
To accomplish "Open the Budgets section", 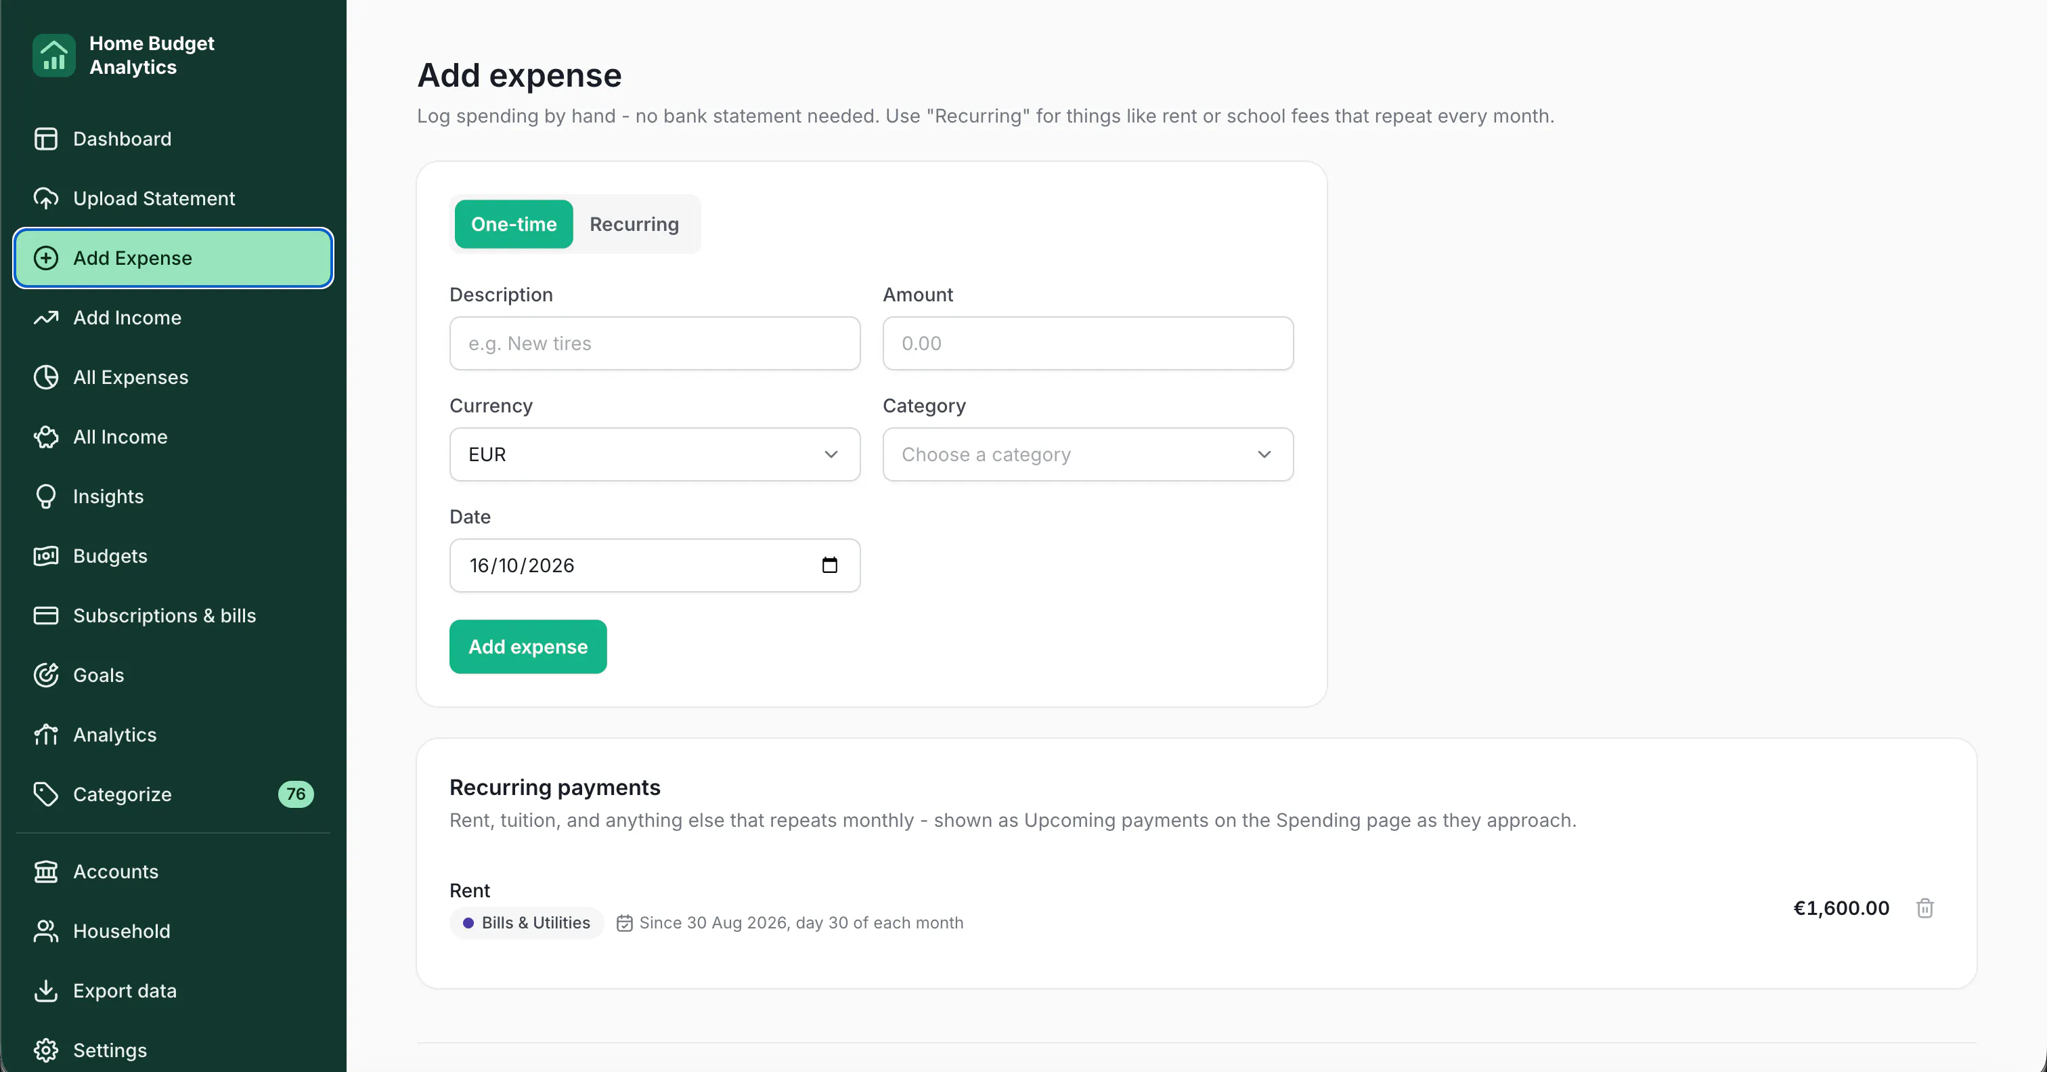I will click(173, 556).
